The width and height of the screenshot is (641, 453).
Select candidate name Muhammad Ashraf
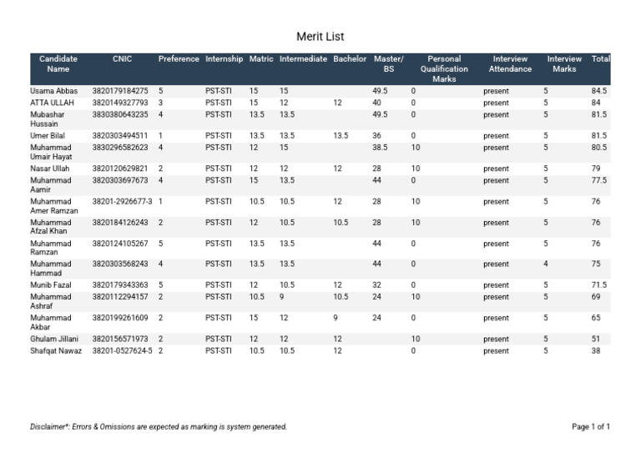[x=50, y=301]
